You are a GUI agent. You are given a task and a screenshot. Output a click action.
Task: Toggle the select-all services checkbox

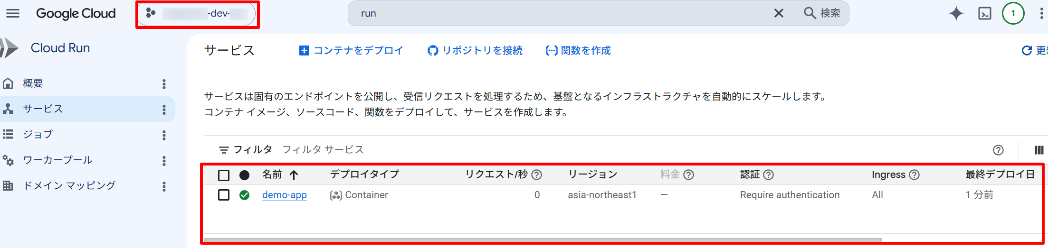click(x=224, y=175)
